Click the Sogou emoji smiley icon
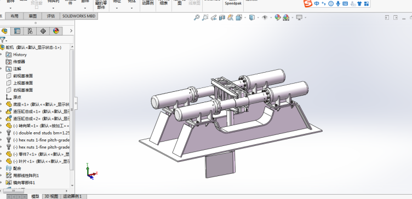The image size is (412, 199). tap(331, 4)
